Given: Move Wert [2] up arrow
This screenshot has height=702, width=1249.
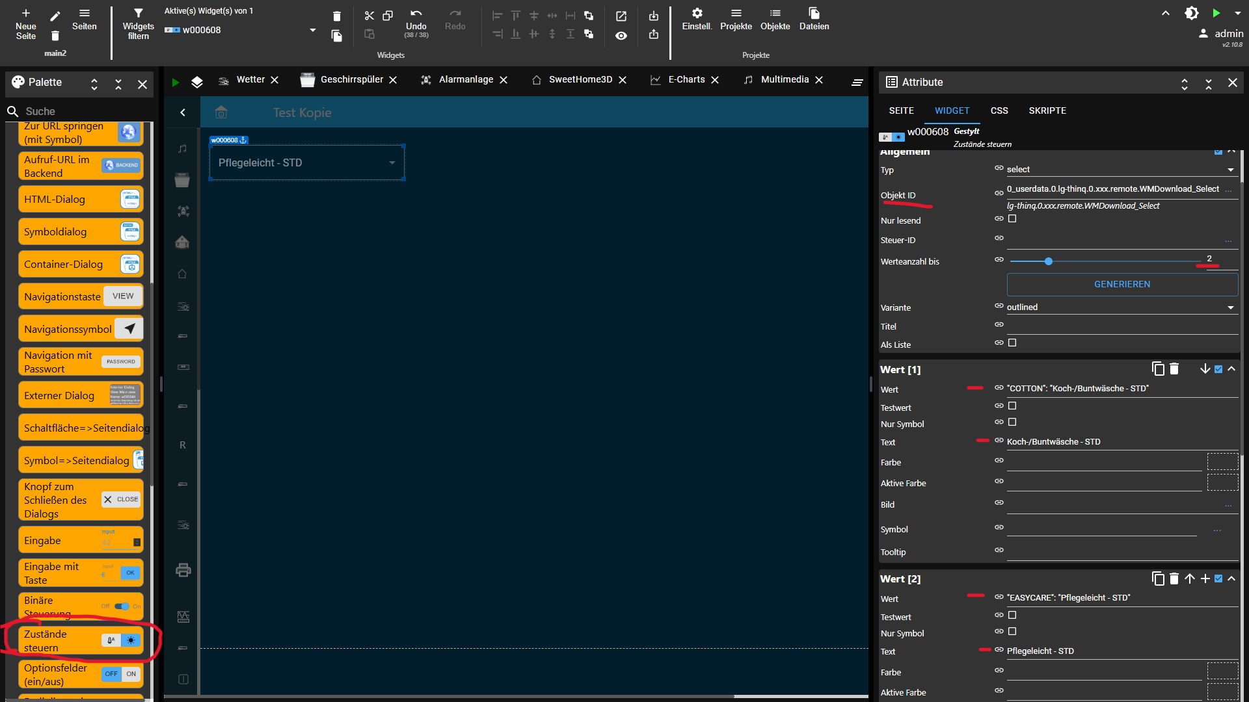Looking at the screenshot, I should 1190,578.
